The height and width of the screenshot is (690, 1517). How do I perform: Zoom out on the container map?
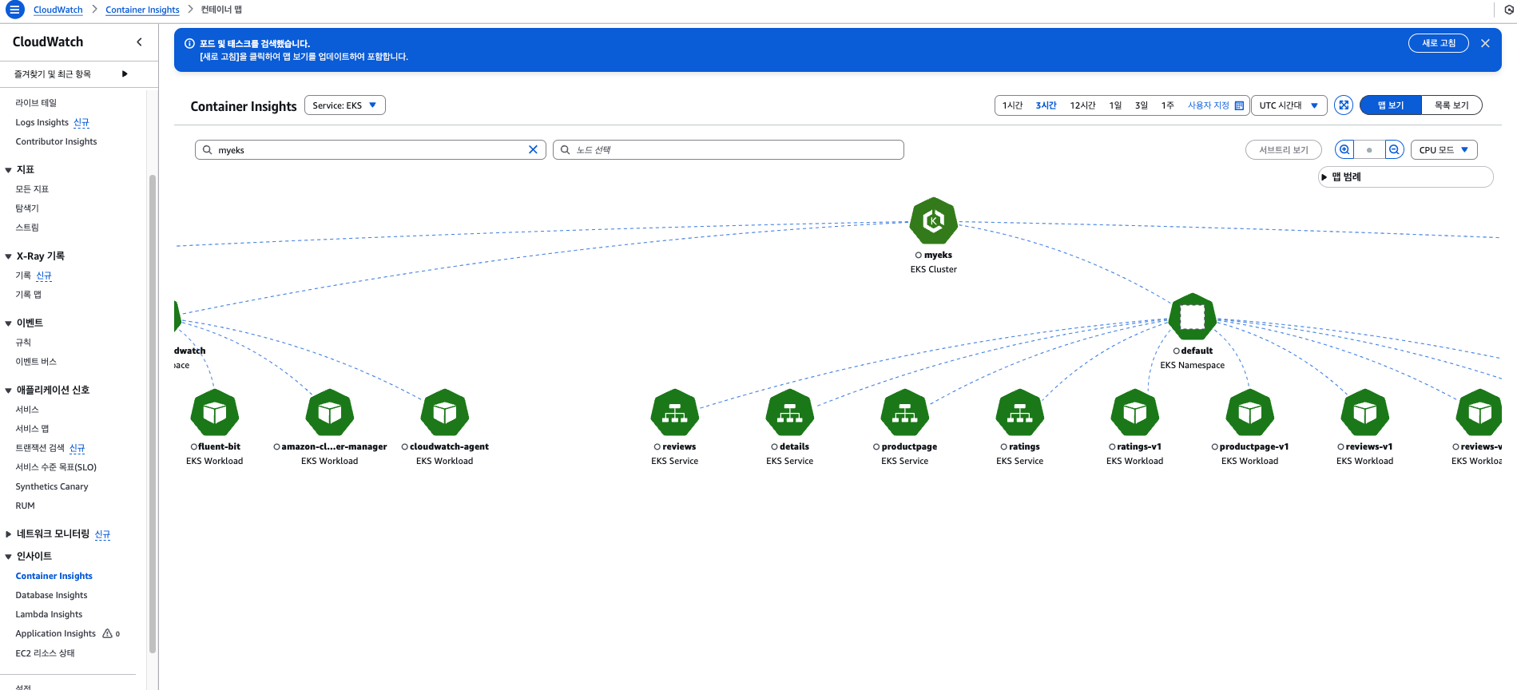tap(1394, 149)
